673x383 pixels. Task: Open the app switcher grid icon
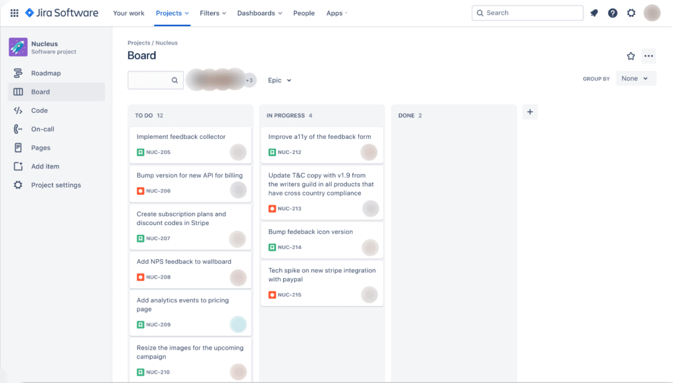point(14,13)
